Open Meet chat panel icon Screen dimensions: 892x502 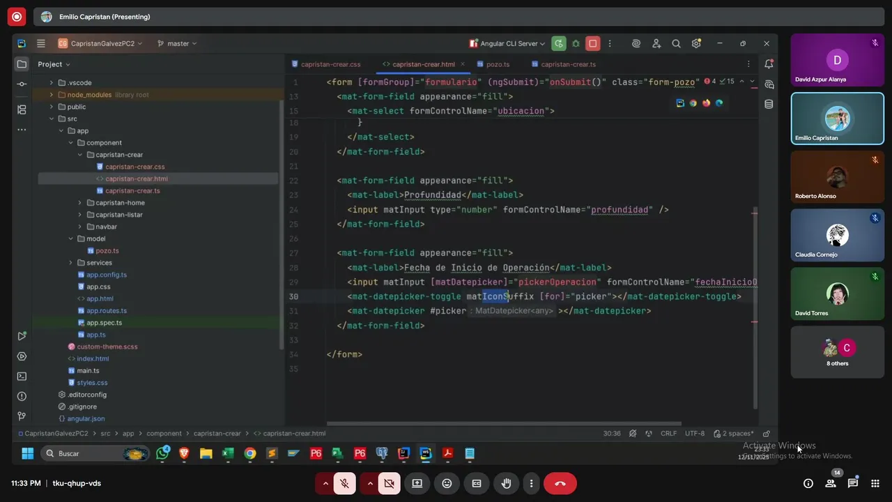[853, 483]
